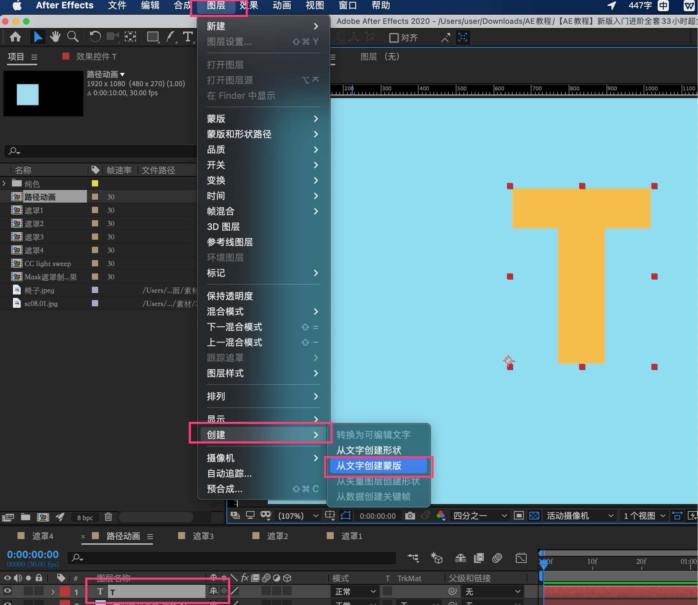Screen dimensions: 698x605
Task: Select the Horizontal Type tool
Action: click(188, 36)
